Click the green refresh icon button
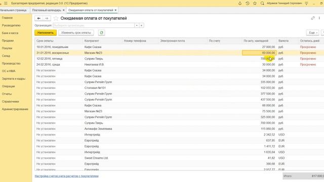Screen dimensions: 324x182 coord(101,33)
